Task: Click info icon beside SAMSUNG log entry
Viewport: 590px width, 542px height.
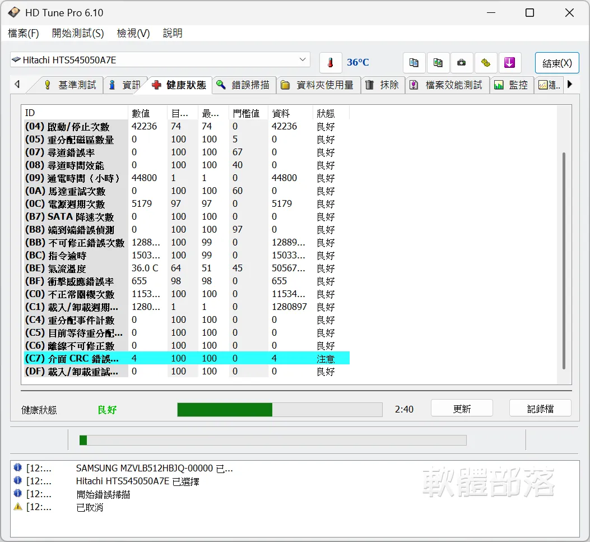Action: pos(18,467)
